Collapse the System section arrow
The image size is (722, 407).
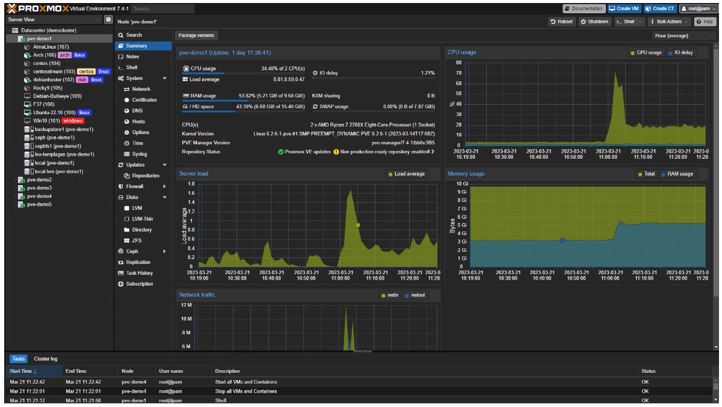(x=165, y=78)
